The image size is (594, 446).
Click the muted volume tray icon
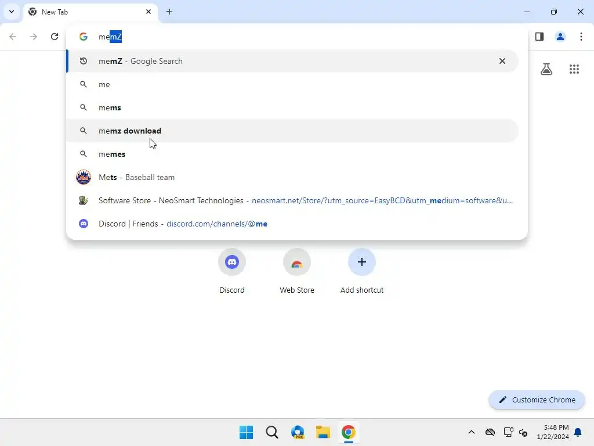click(x=524, y=432)
